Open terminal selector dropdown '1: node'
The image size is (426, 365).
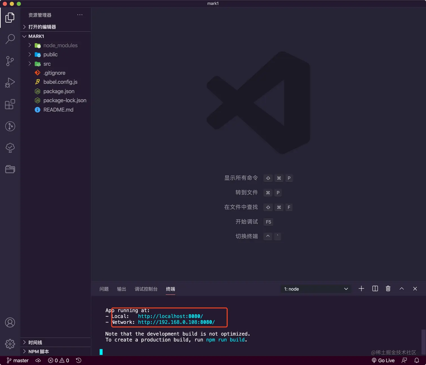click(316, 289)
